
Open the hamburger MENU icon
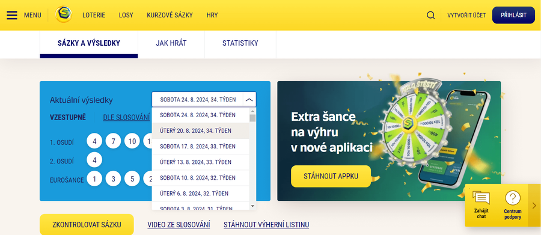[x=12, y=15]
